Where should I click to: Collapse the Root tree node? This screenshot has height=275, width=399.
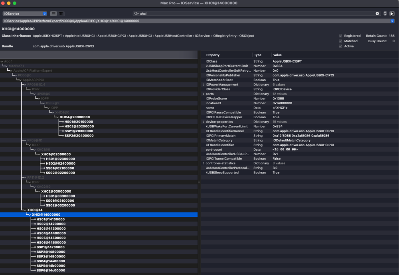click(2, 61)
